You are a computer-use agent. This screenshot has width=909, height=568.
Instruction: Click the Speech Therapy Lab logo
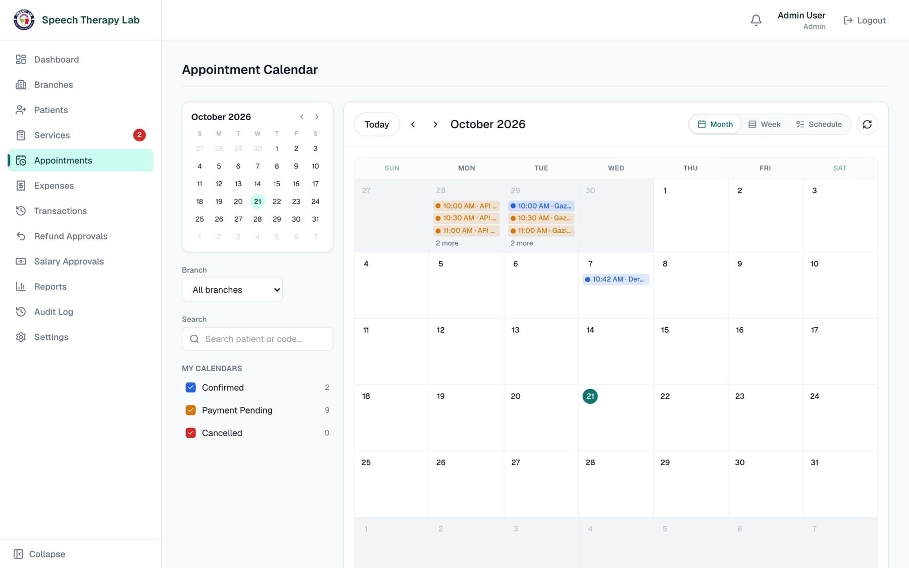click(x=24, y=20)
